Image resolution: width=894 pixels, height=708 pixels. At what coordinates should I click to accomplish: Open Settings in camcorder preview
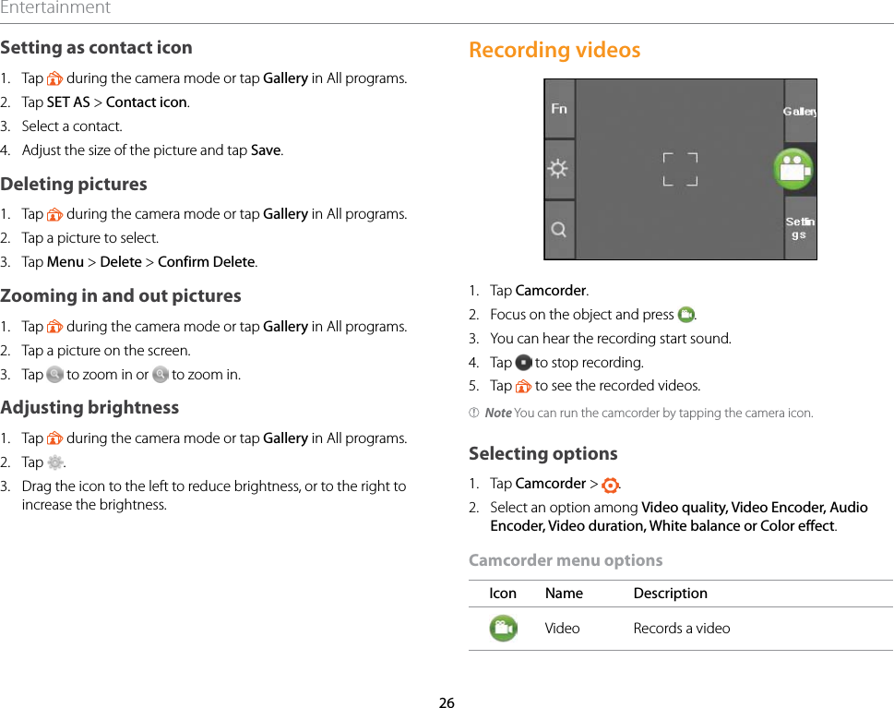point(800,228)
